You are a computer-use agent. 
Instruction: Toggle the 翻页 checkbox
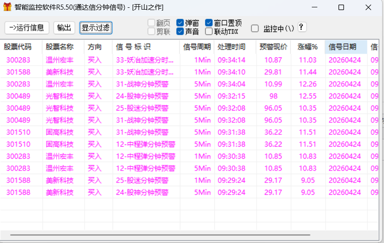(151, 23)
